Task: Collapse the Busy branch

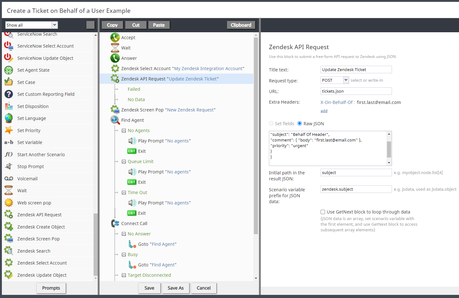Action: coord(124,254)
